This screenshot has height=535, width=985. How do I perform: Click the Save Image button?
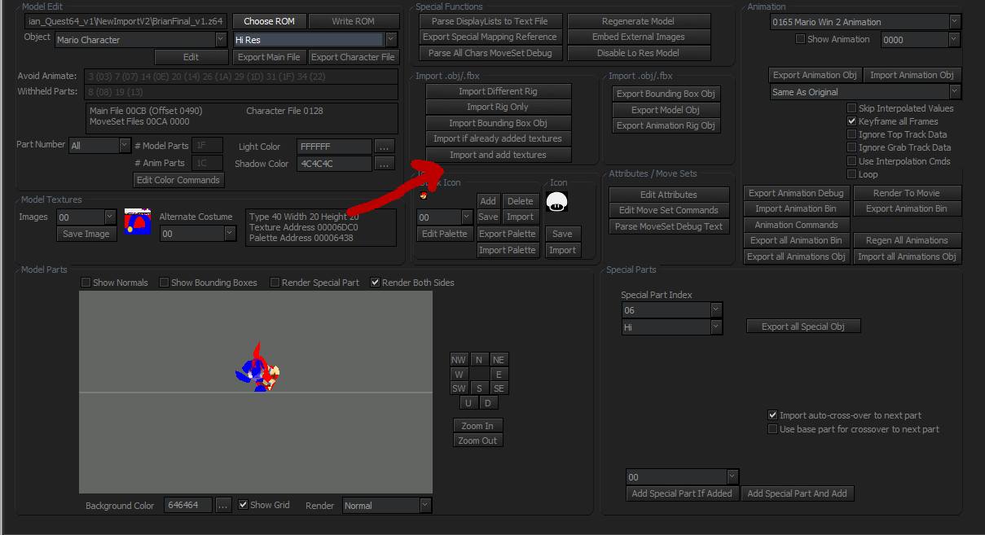pos(86,234)
